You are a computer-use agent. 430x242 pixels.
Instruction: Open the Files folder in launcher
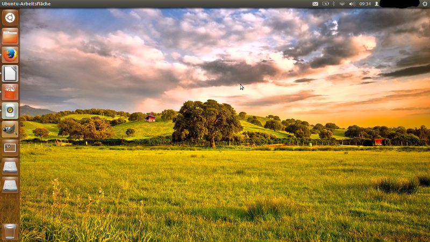pyautogui.click(x=10, y=36)
